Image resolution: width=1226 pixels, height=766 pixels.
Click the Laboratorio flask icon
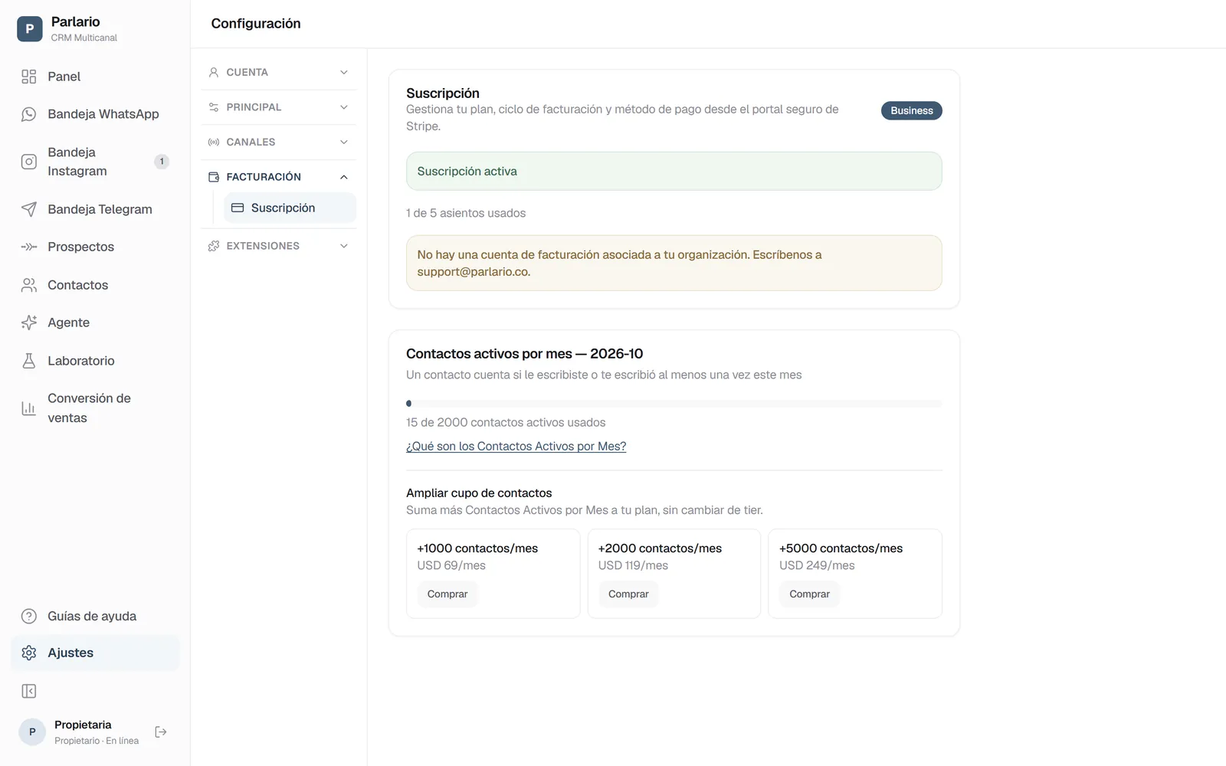(29, 361)
